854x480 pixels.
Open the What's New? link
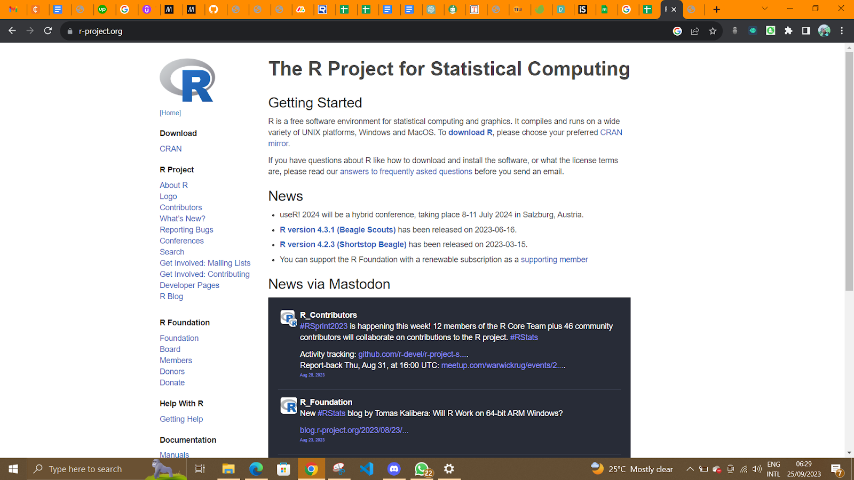click(183, 219)
